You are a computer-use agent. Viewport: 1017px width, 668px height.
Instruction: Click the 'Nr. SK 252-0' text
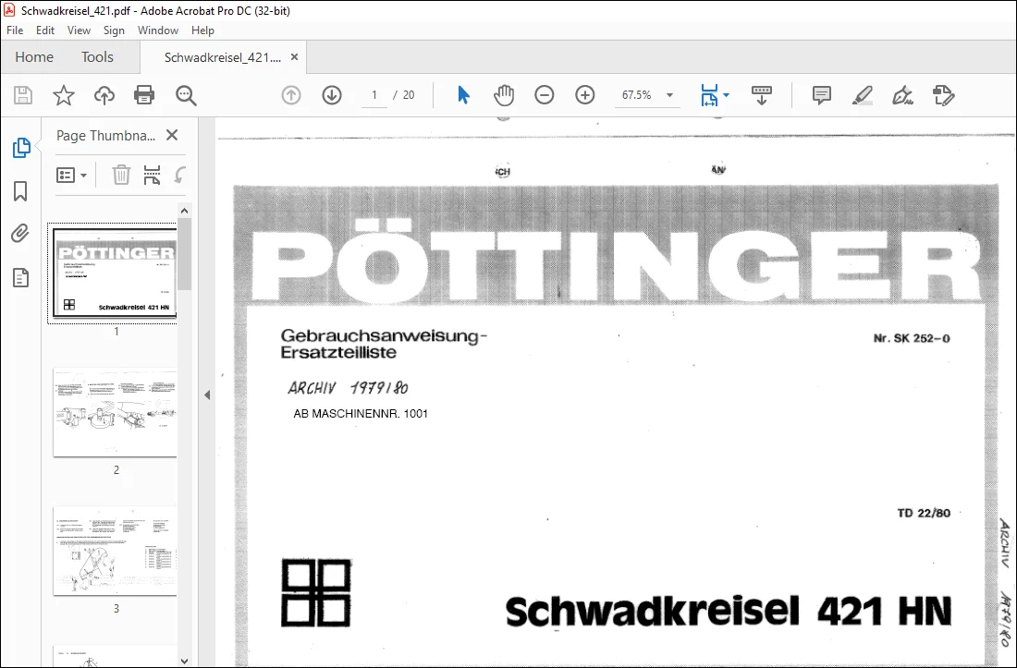click(x=912, y=338)
